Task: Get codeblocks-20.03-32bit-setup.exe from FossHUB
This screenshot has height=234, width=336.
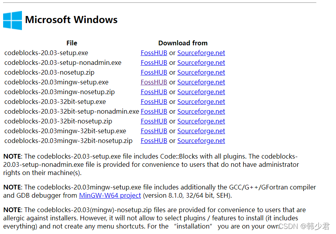Action: tap(154, 102)
